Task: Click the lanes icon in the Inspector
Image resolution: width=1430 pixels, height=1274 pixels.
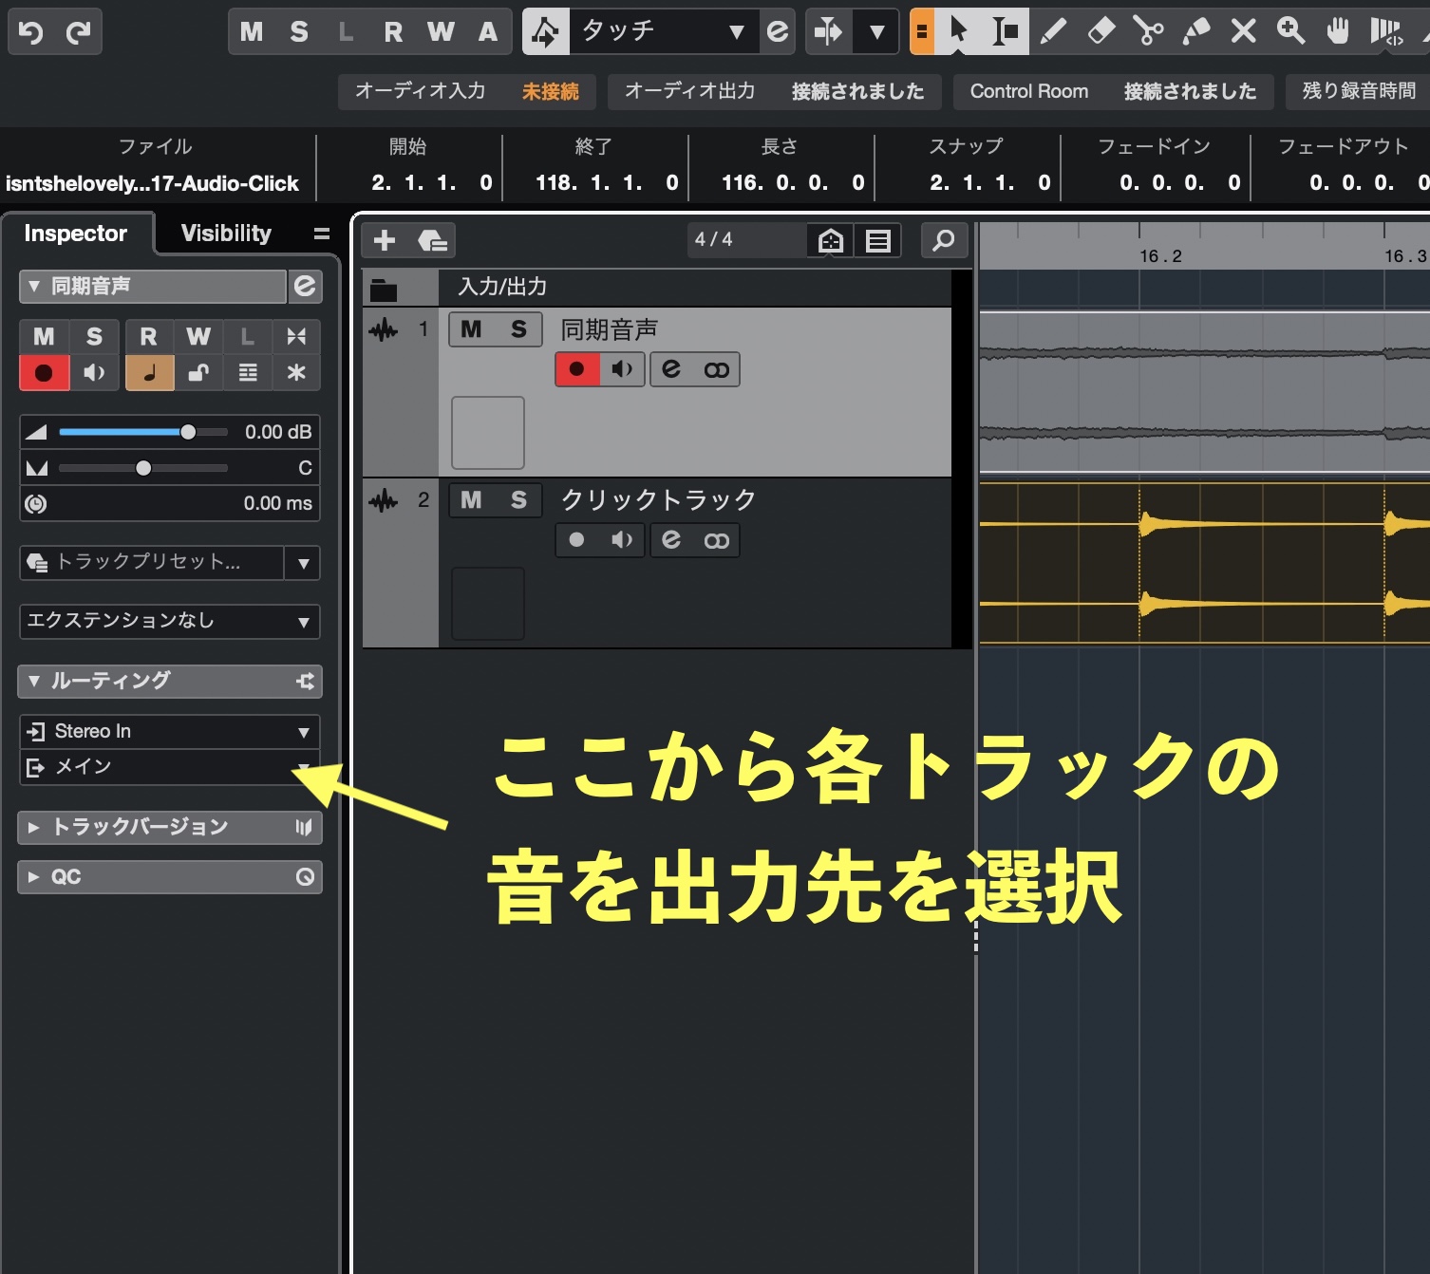Action: click(x=248, y=372)
